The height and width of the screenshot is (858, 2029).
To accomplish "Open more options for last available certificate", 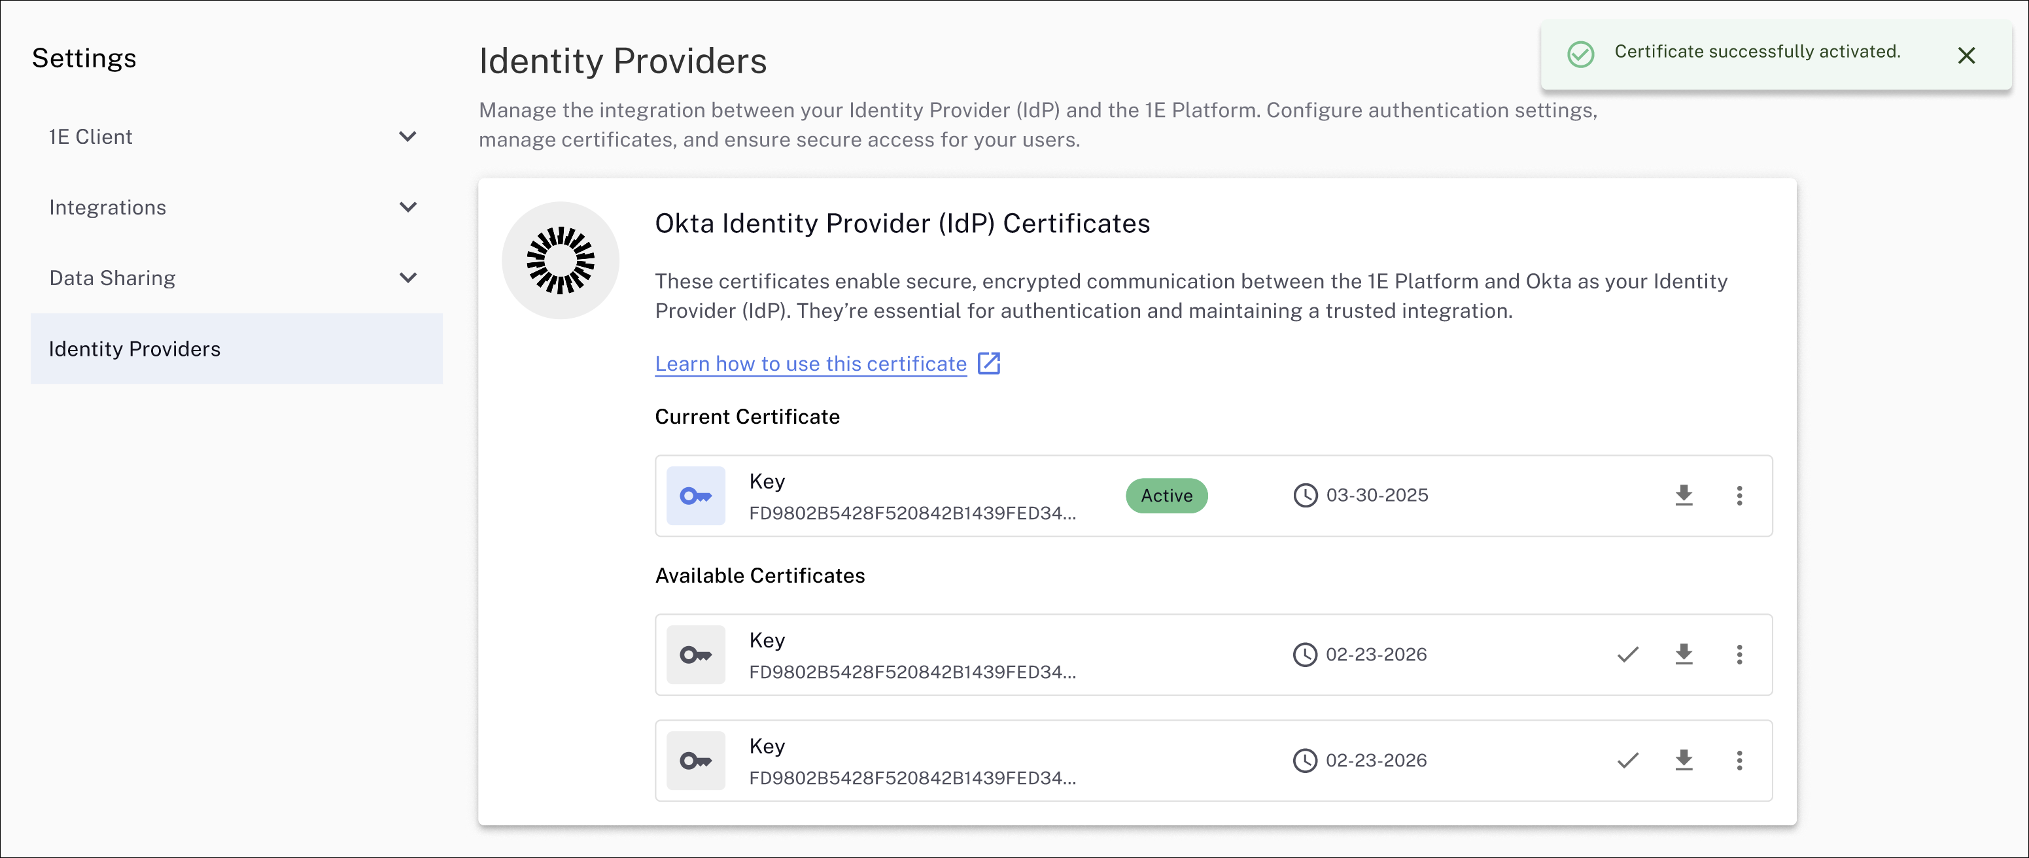I will [x=1739, y=761].
